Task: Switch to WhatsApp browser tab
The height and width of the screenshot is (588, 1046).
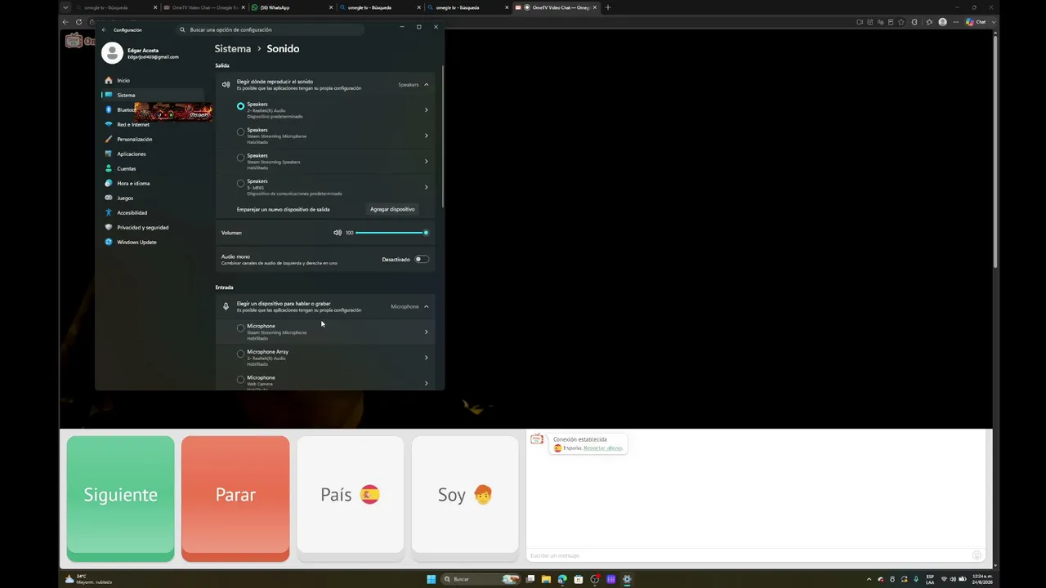Action: 291,7
